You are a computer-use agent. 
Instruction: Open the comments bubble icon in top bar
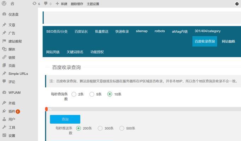click(46, 4)
